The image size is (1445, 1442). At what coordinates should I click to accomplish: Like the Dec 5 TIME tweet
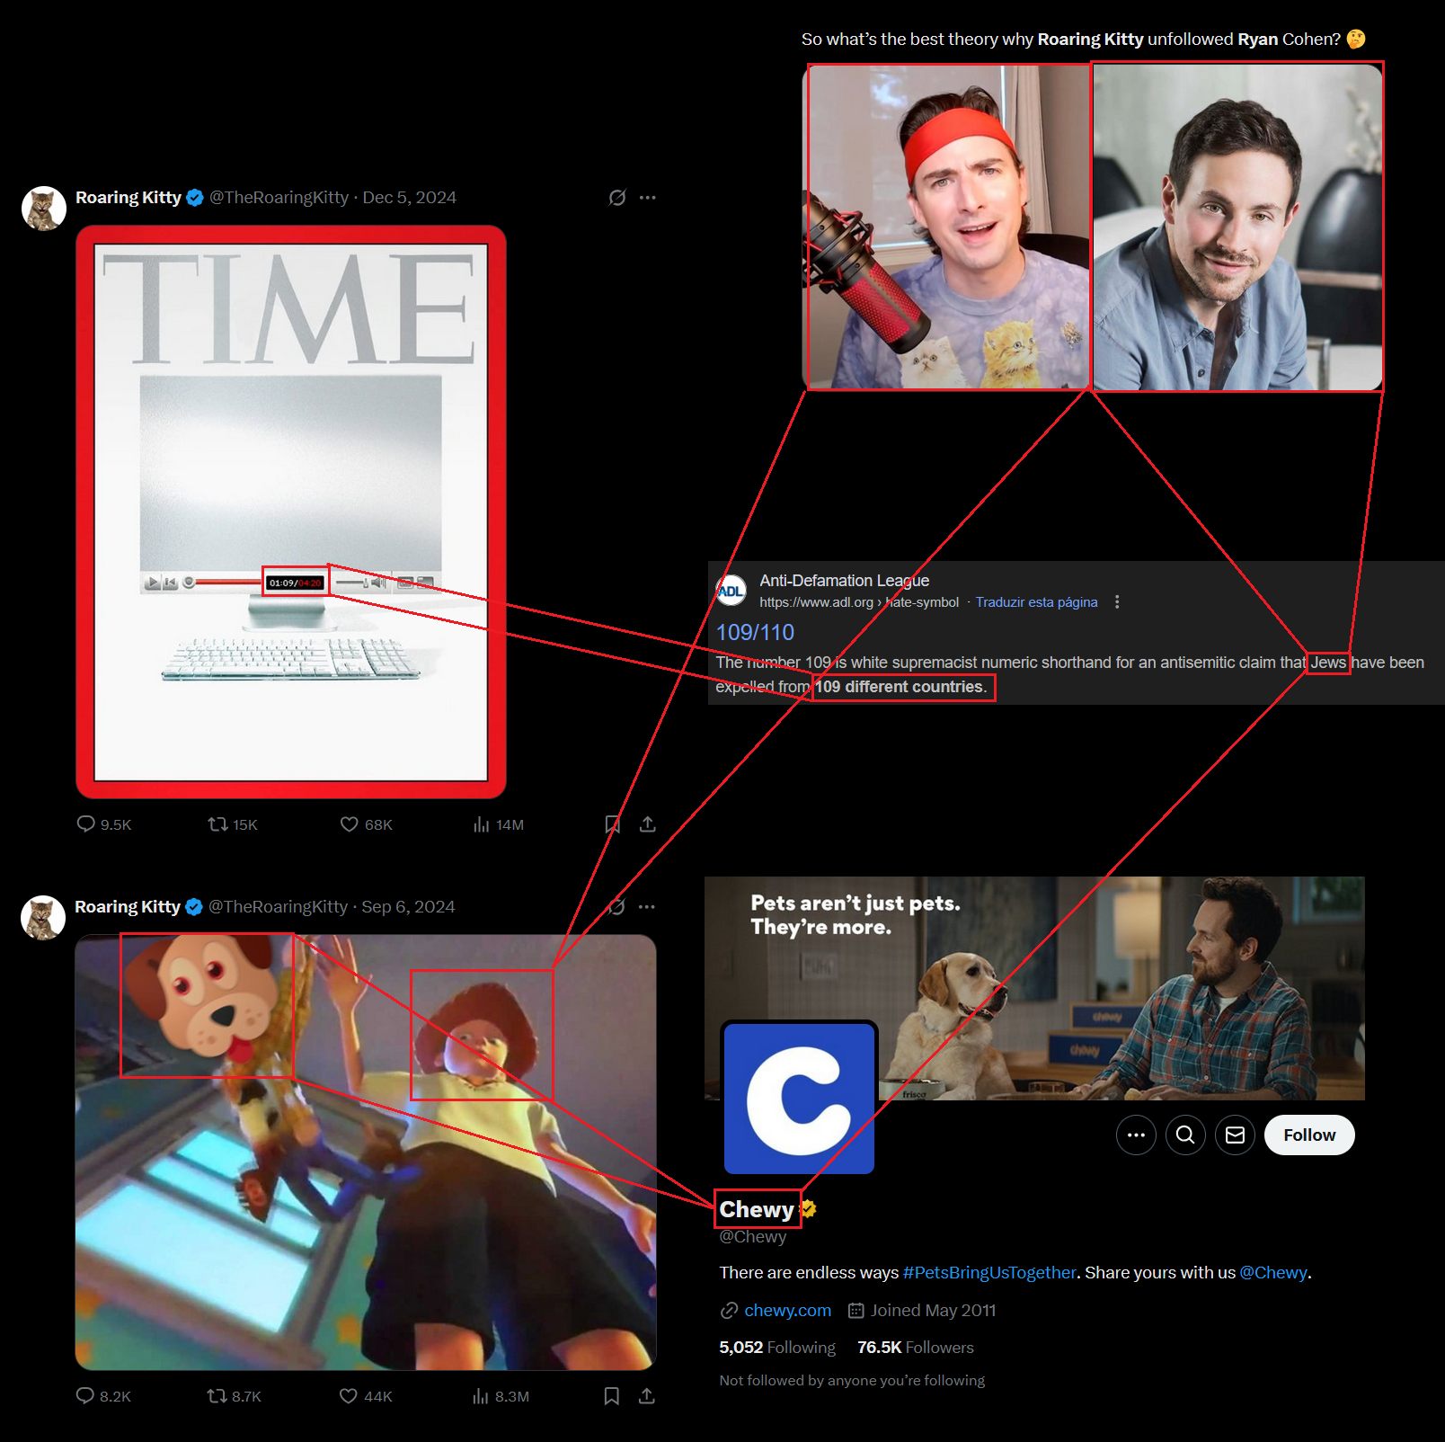click(349, 823)
